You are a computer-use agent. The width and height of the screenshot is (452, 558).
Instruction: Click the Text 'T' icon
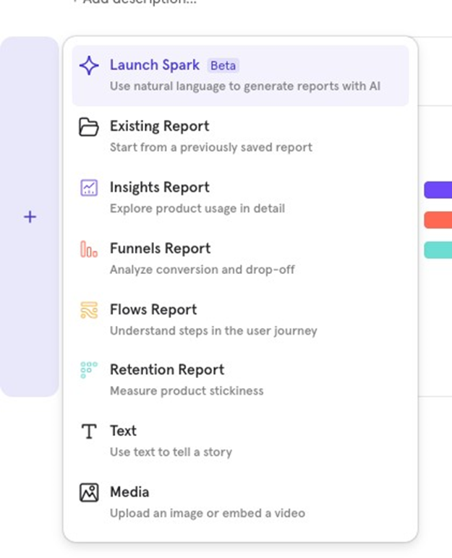tap(89, 432)
